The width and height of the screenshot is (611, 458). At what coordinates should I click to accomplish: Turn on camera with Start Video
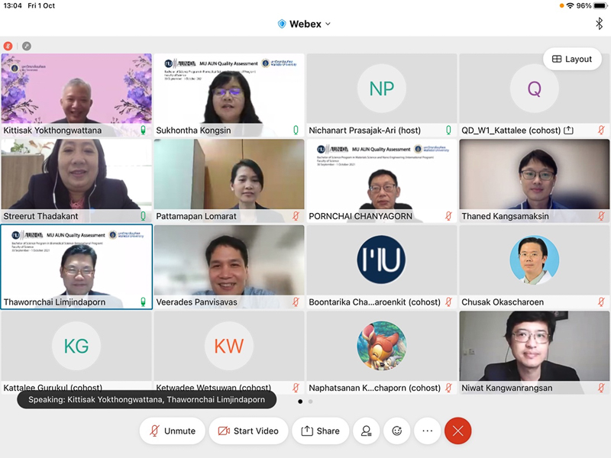tap(247, 431)
